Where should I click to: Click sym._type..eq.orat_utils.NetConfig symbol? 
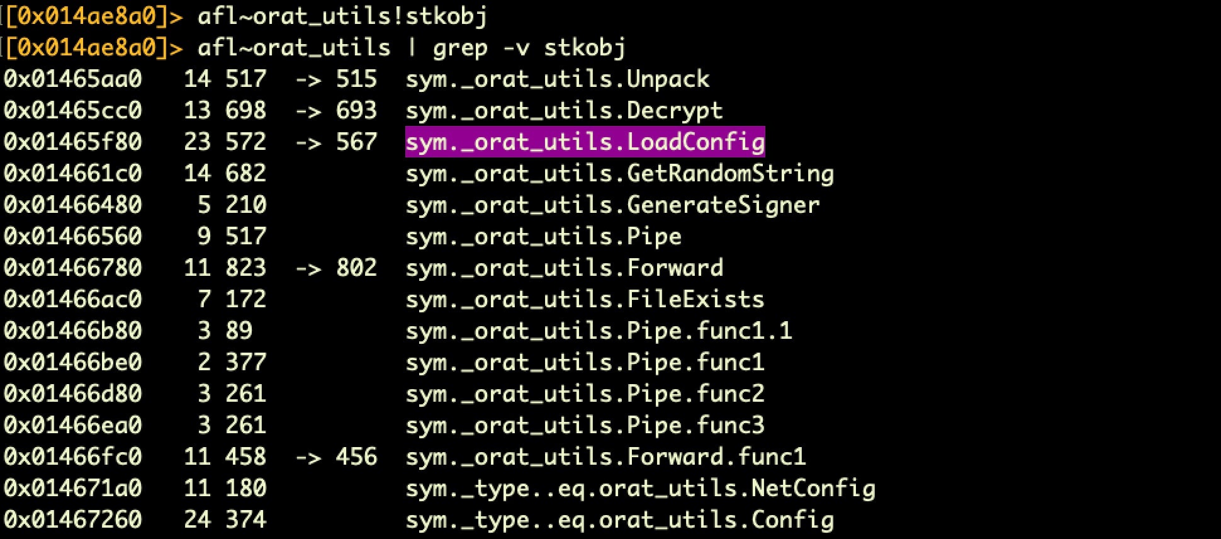click(640, 488)
